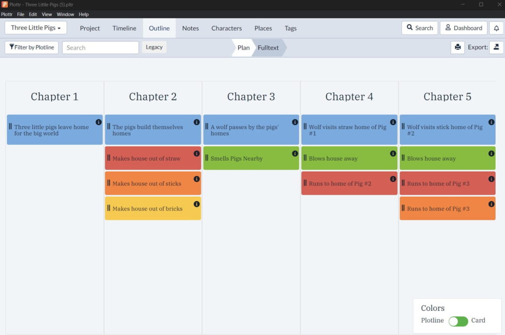Open the File menu

click(21, 14)
